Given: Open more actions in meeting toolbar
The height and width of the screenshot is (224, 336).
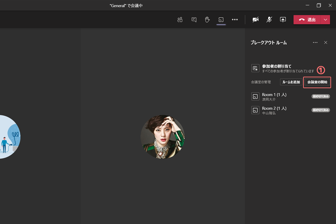Looking at the screenshot, I should point(235,20).
